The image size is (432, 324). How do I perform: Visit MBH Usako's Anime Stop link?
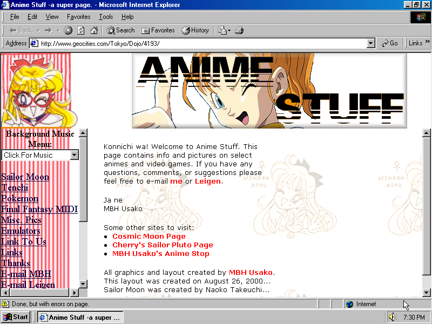coord(160,253)
